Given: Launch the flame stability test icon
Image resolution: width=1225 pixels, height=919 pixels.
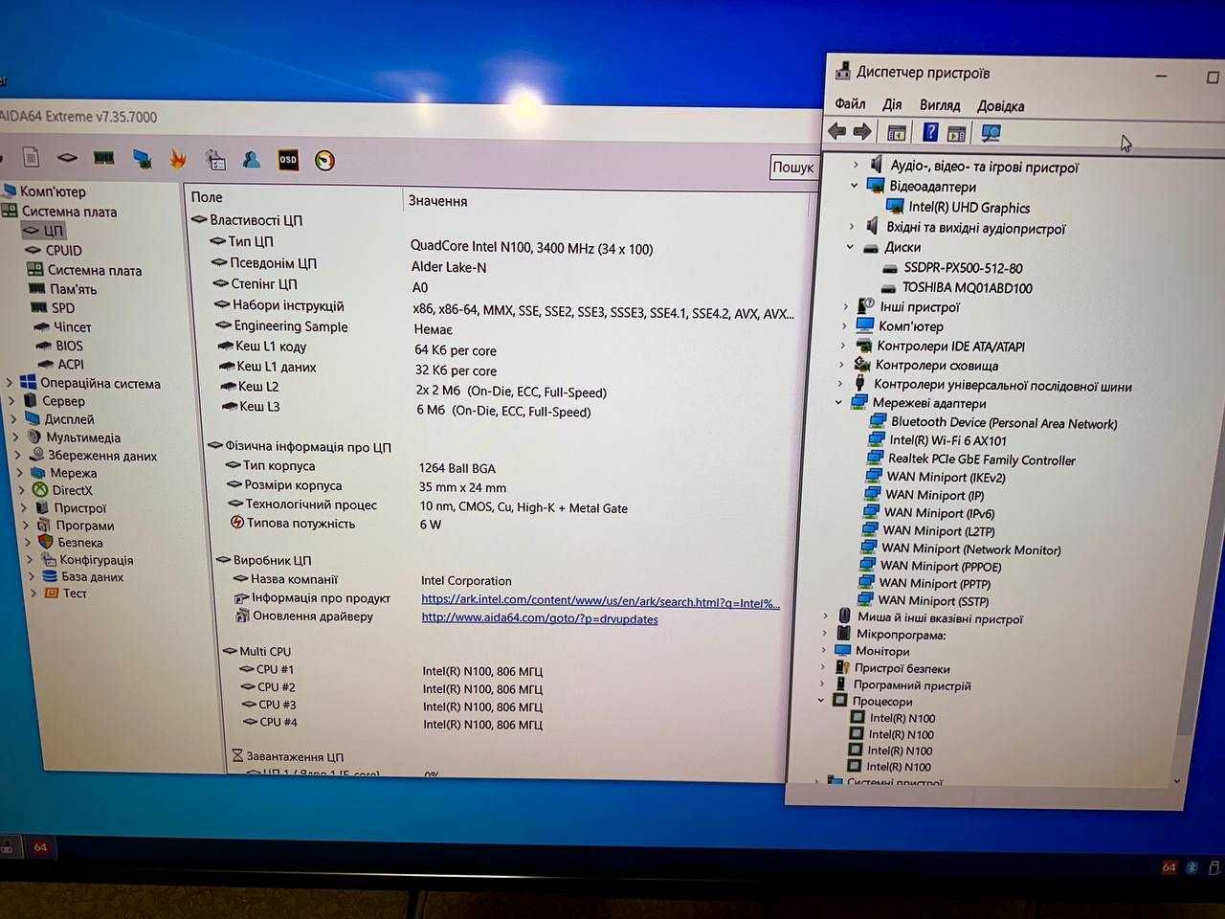Looking at the screenshot, I should click(178, 159).
